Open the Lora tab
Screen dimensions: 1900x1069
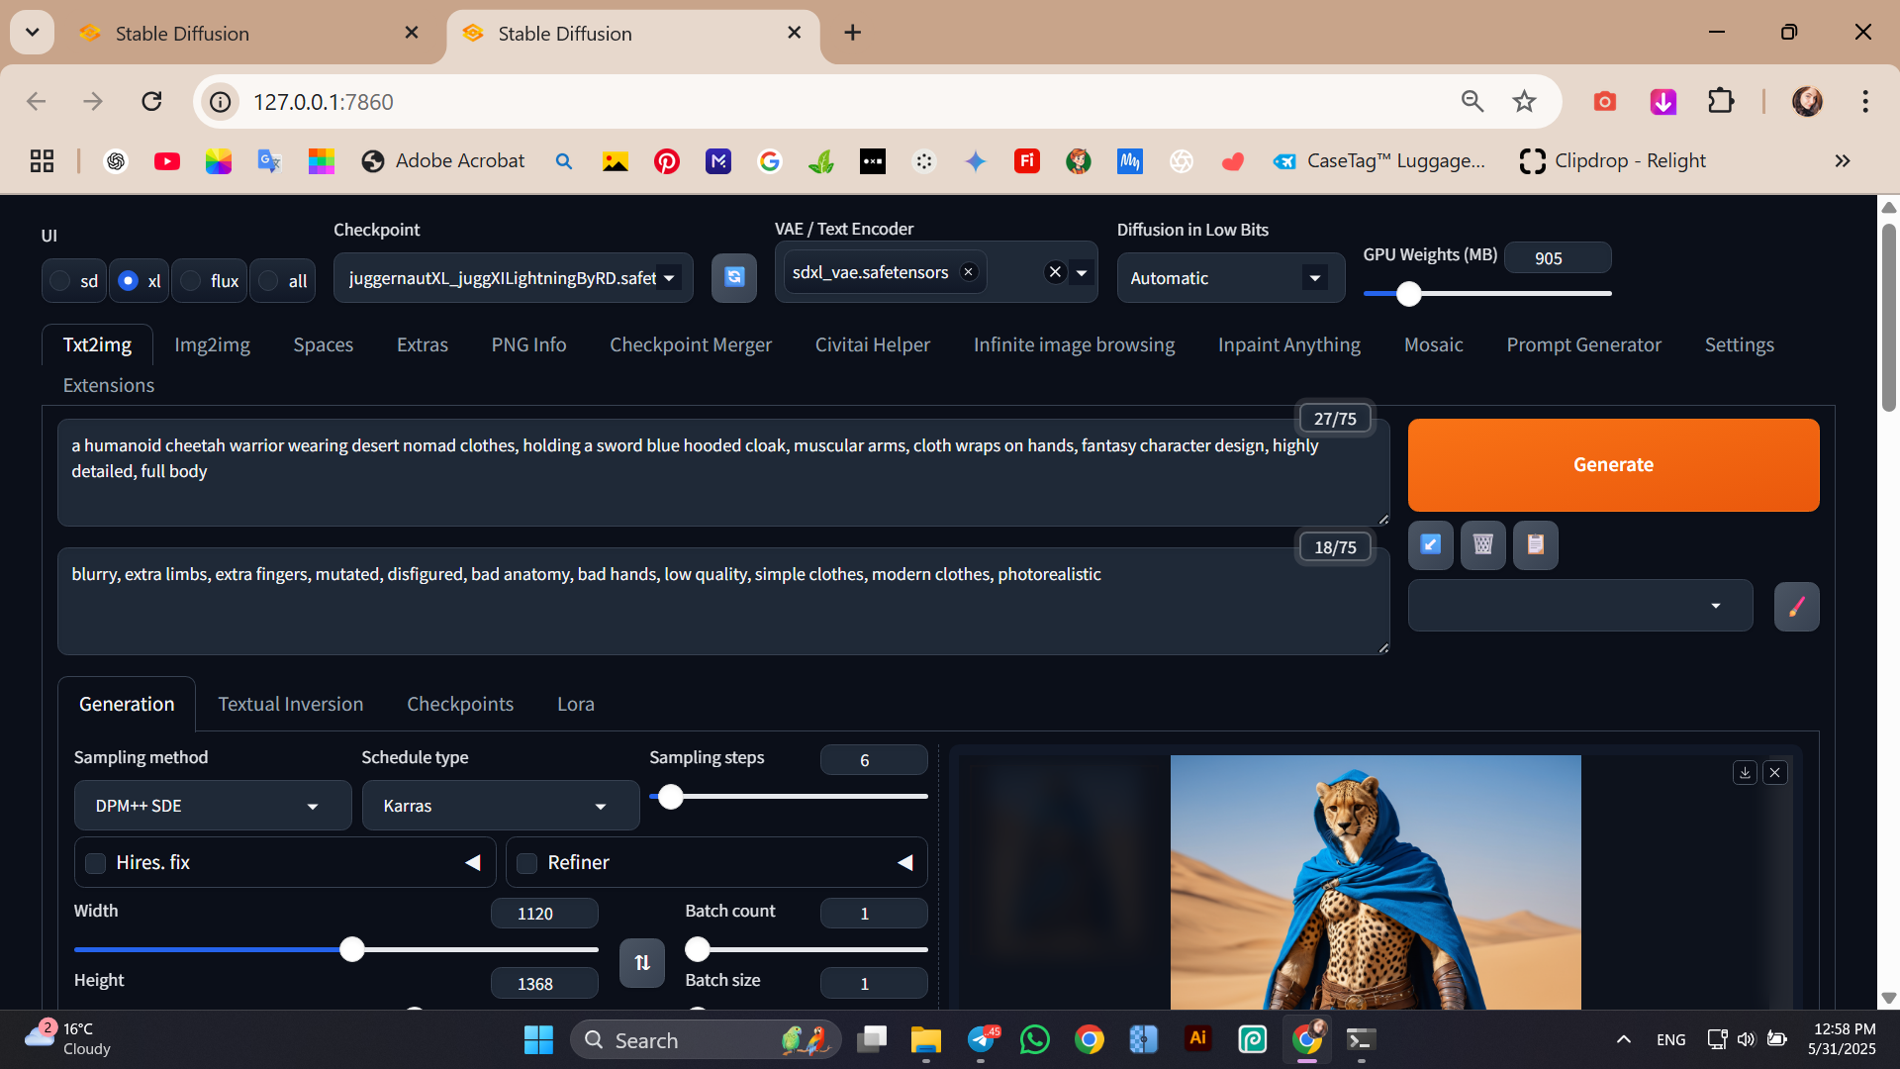[575, 704]
